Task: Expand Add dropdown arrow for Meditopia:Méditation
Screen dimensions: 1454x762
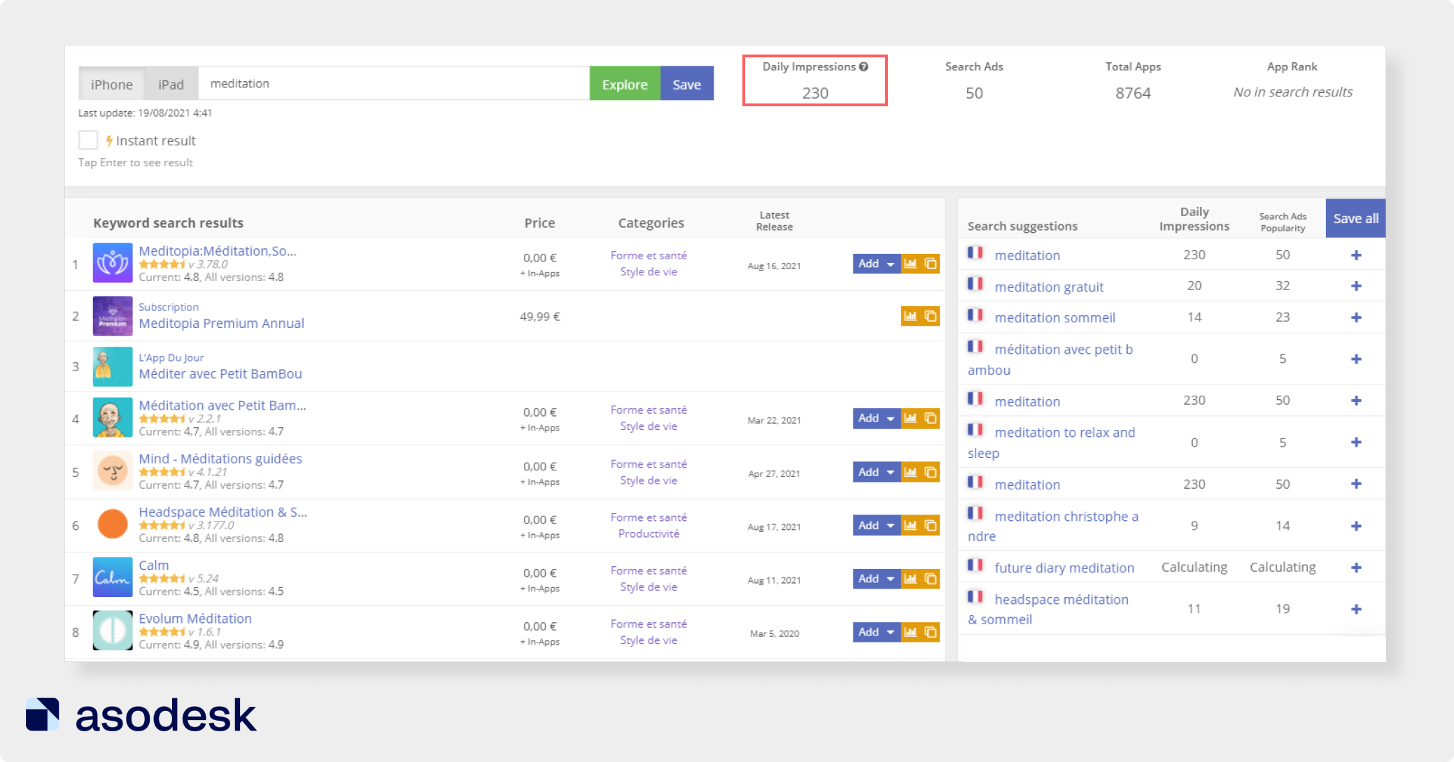Action: click(890, 264)
